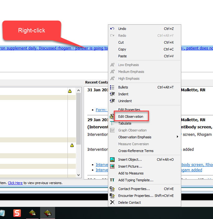This screenshot has height=219, width=213.
Task: Choose Insert Object… menu entry
Action: (145, 159)
